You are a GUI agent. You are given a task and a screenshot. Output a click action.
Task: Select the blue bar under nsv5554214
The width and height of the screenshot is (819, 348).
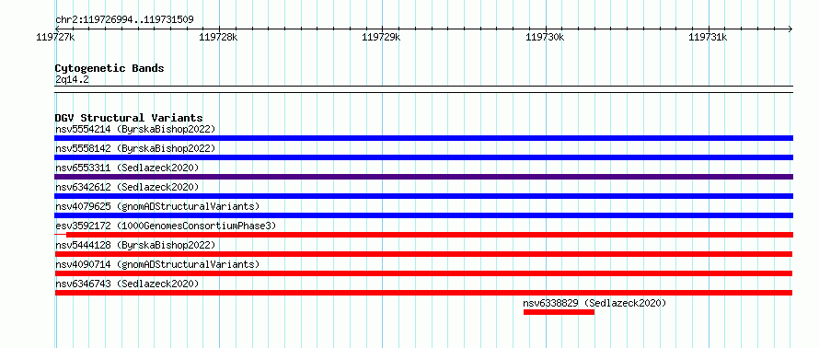[x=423, y=138]
